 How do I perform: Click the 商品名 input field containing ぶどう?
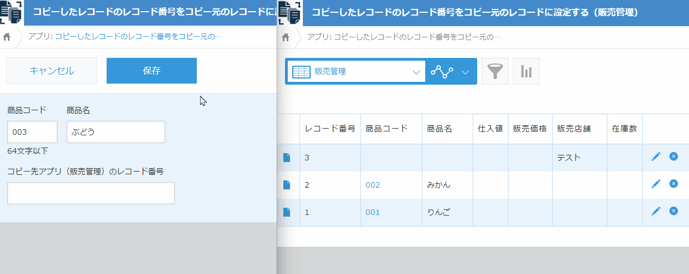tap(116, 132)
